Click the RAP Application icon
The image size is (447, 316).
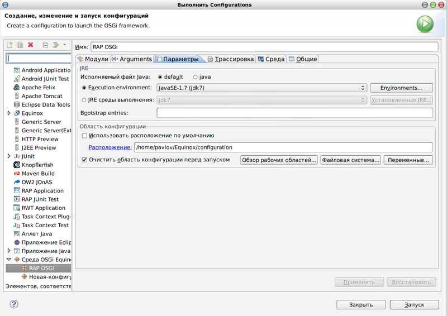click(17, 190)
